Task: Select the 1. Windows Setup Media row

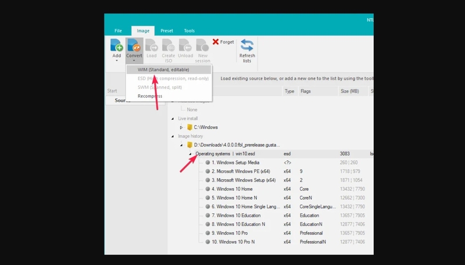Action: pyautogui.click(x=235, y=163)
